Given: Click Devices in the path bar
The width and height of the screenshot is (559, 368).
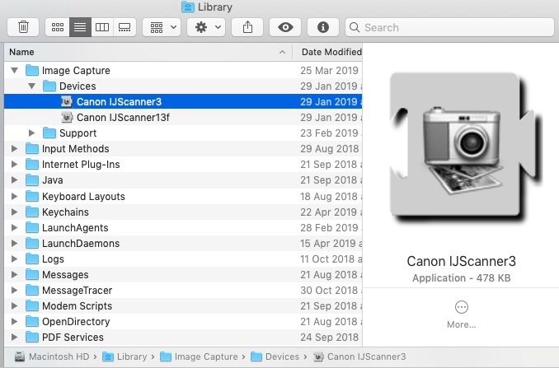Looking at the screenshot, I should click(x=275, y=356).
